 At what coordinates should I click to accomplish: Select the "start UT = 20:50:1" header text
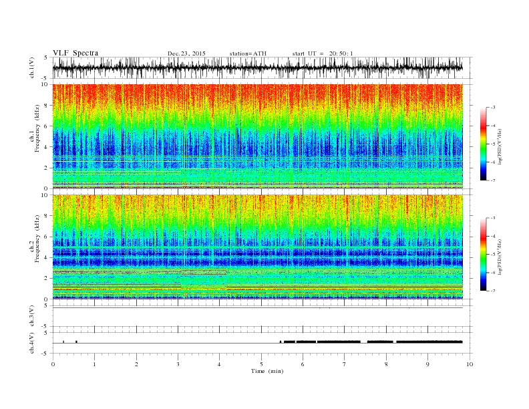[x=323, y=53]
